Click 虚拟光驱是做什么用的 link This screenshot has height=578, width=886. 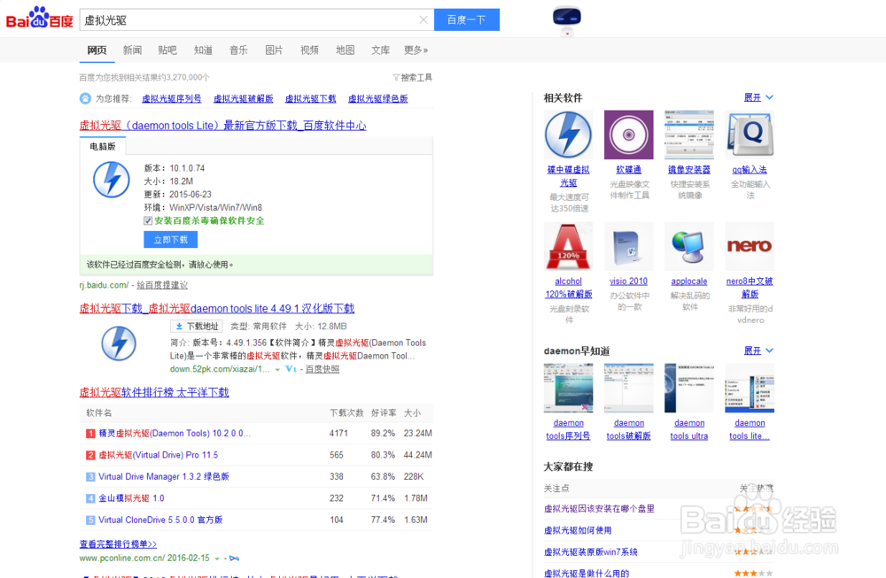pyautogui.click(x=587, y=573)
